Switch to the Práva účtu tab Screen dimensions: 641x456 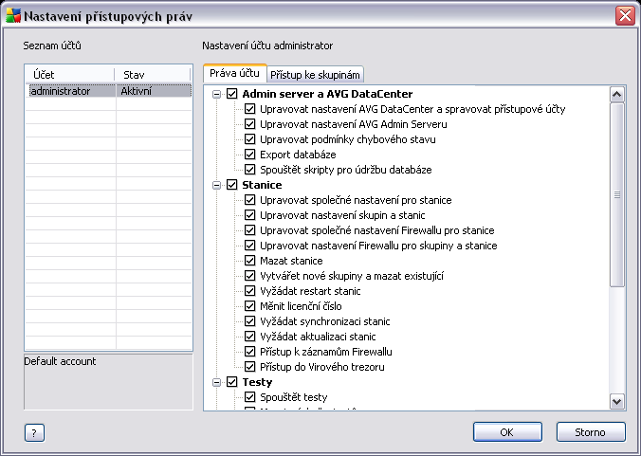234,73
